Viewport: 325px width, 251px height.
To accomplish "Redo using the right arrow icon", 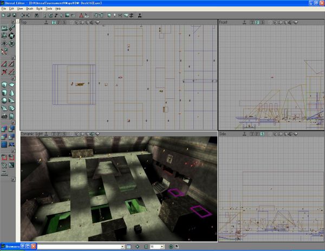I will point(28,15).
